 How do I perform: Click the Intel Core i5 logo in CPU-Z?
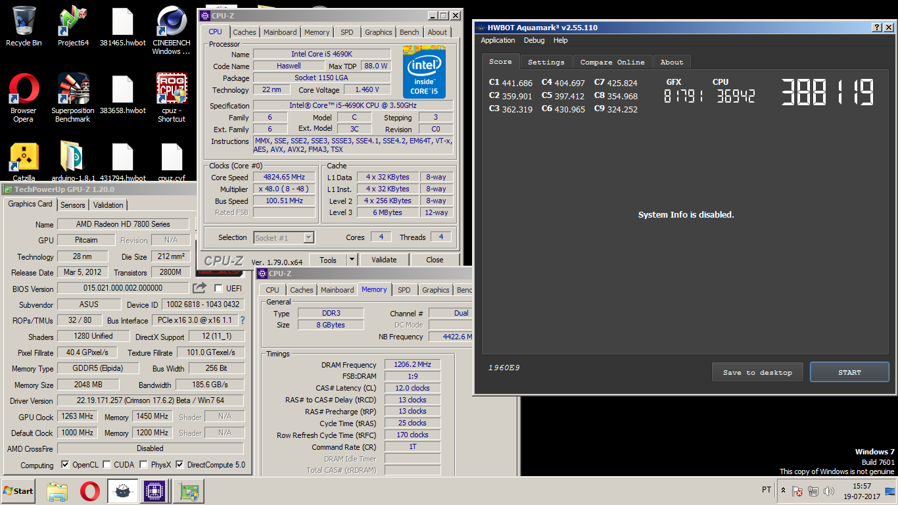[424, 72]
